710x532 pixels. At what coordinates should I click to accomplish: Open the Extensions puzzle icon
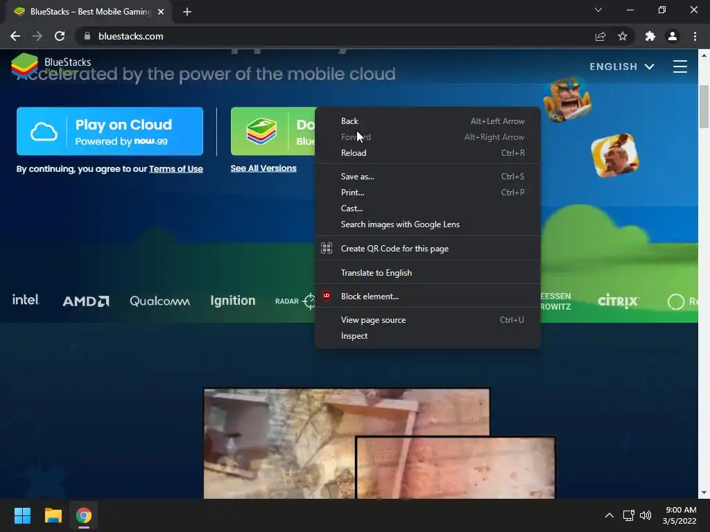650,36
